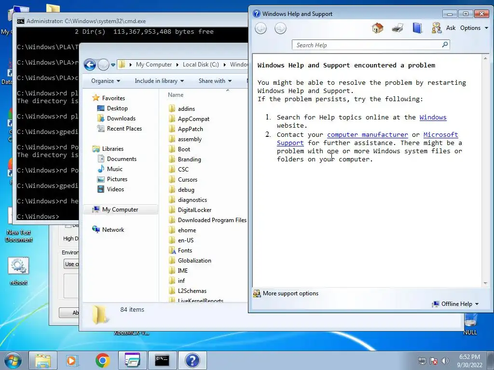Switch to Help and Support taskbar button
Screen dimensions: 494x370
192,360
